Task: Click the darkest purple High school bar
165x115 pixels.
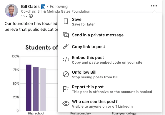Action: 29,88
